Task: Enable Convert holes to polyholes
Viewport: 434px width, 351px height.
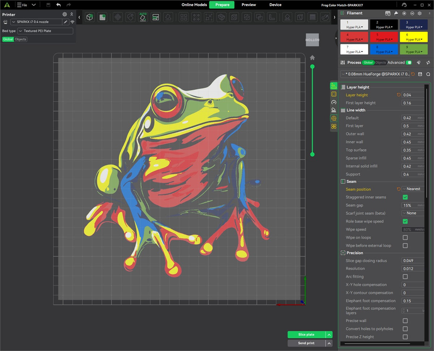Action: (x=405, y=329)
